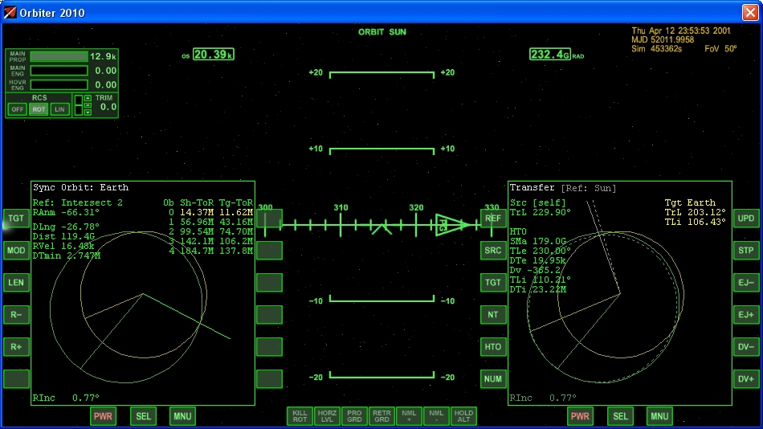Viewport: 763px width, 429px height.
Task: Click the trim up arrow
Action: coord(88,98)
